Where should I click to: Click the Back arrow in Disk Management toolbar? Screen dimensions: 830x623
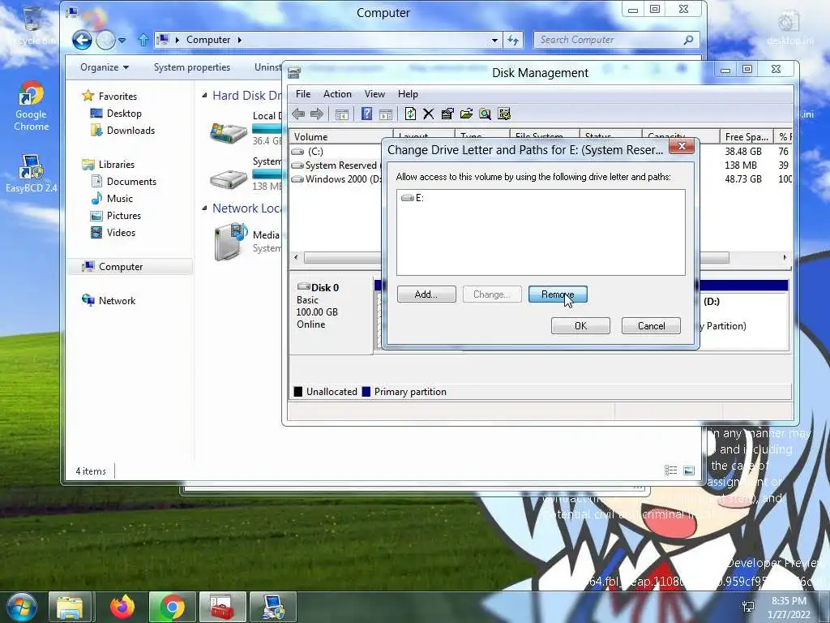(x=298, y=114)
